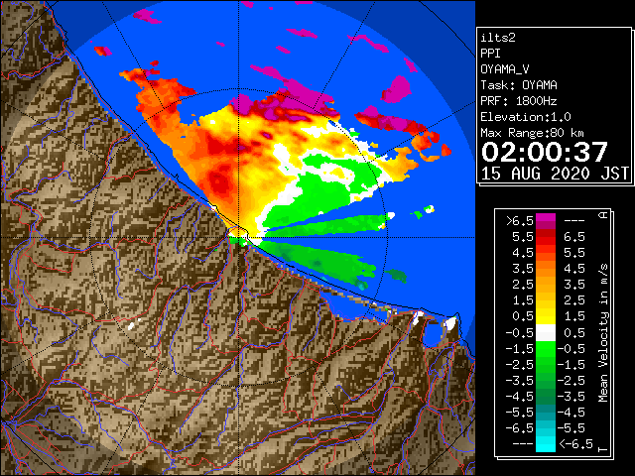Pick the cyan band at the scale's end
Image resolution: width=635 pixels, height=476 pixels.
(x=546, y=443)
